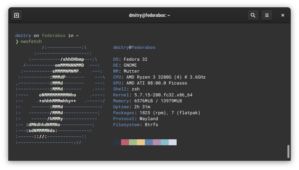Open a new terminal tab
The height and width of the screenshot is (170, 299).
(x=17, y=15)
